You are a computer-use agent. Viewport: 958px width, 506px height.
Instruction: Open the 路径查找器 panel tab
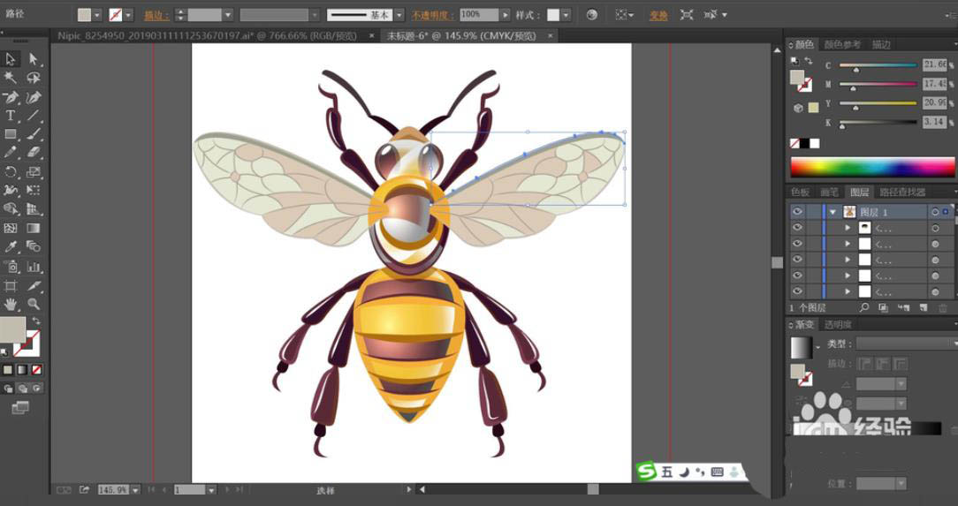[x=902, y=192]
